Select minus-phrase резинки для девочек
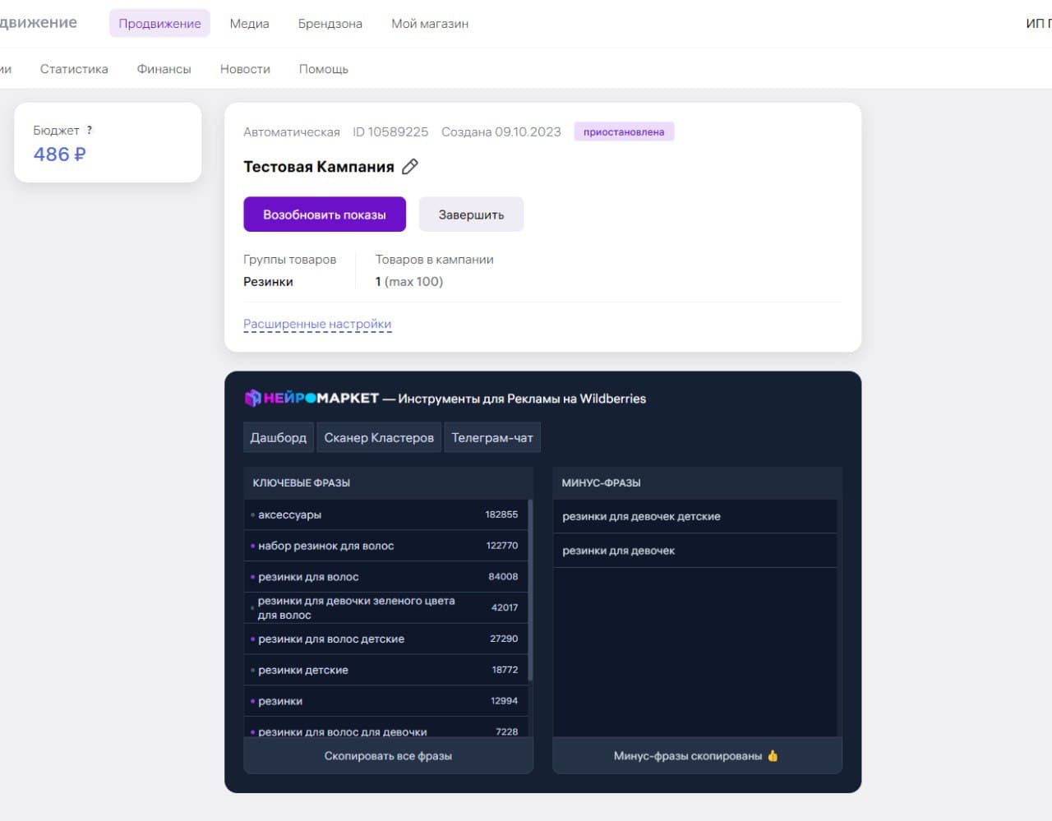Image resolution: width=1052 pixels, height=821 pixels. (x=695, y=551)
